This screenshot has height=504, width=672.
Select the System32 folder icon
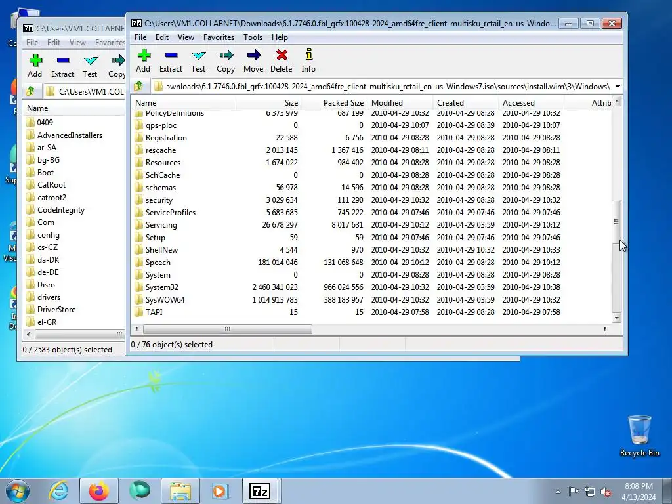pos(138,287)
